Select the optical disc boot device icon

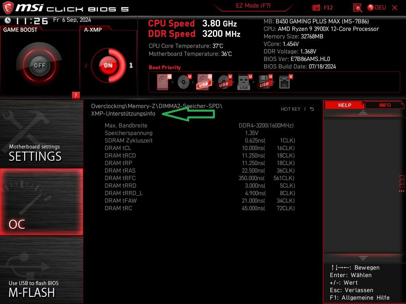[x=184, y=82]
